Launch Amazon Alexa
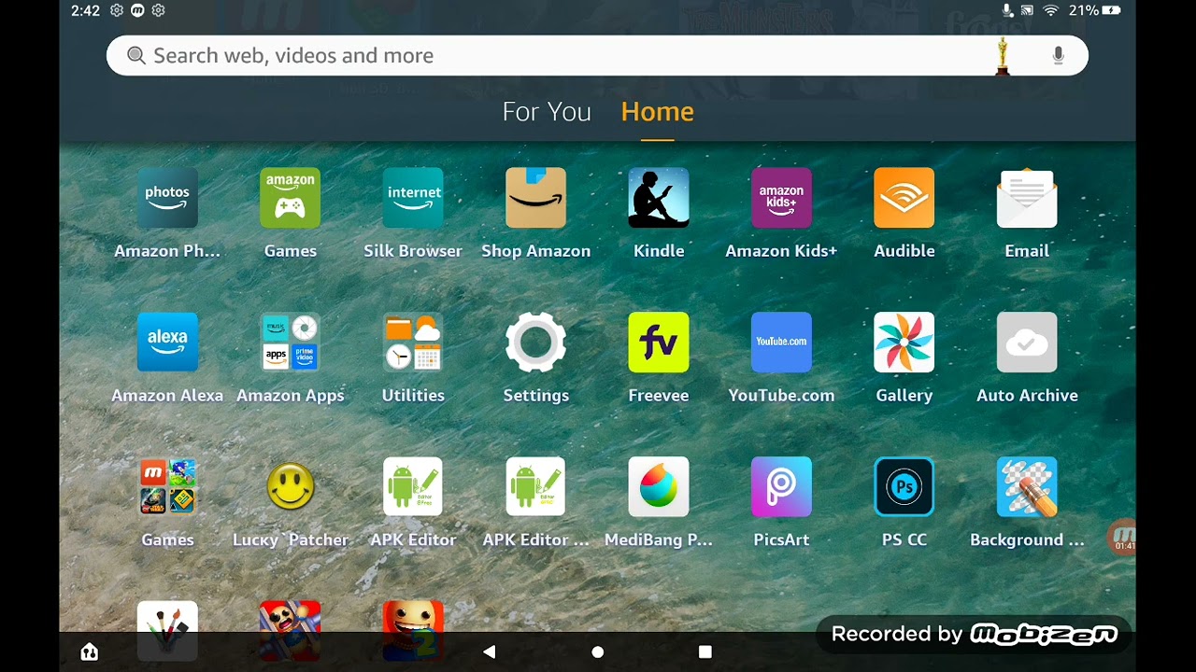1196x672 pixels. pyautogui.click(x=167, y=343)
